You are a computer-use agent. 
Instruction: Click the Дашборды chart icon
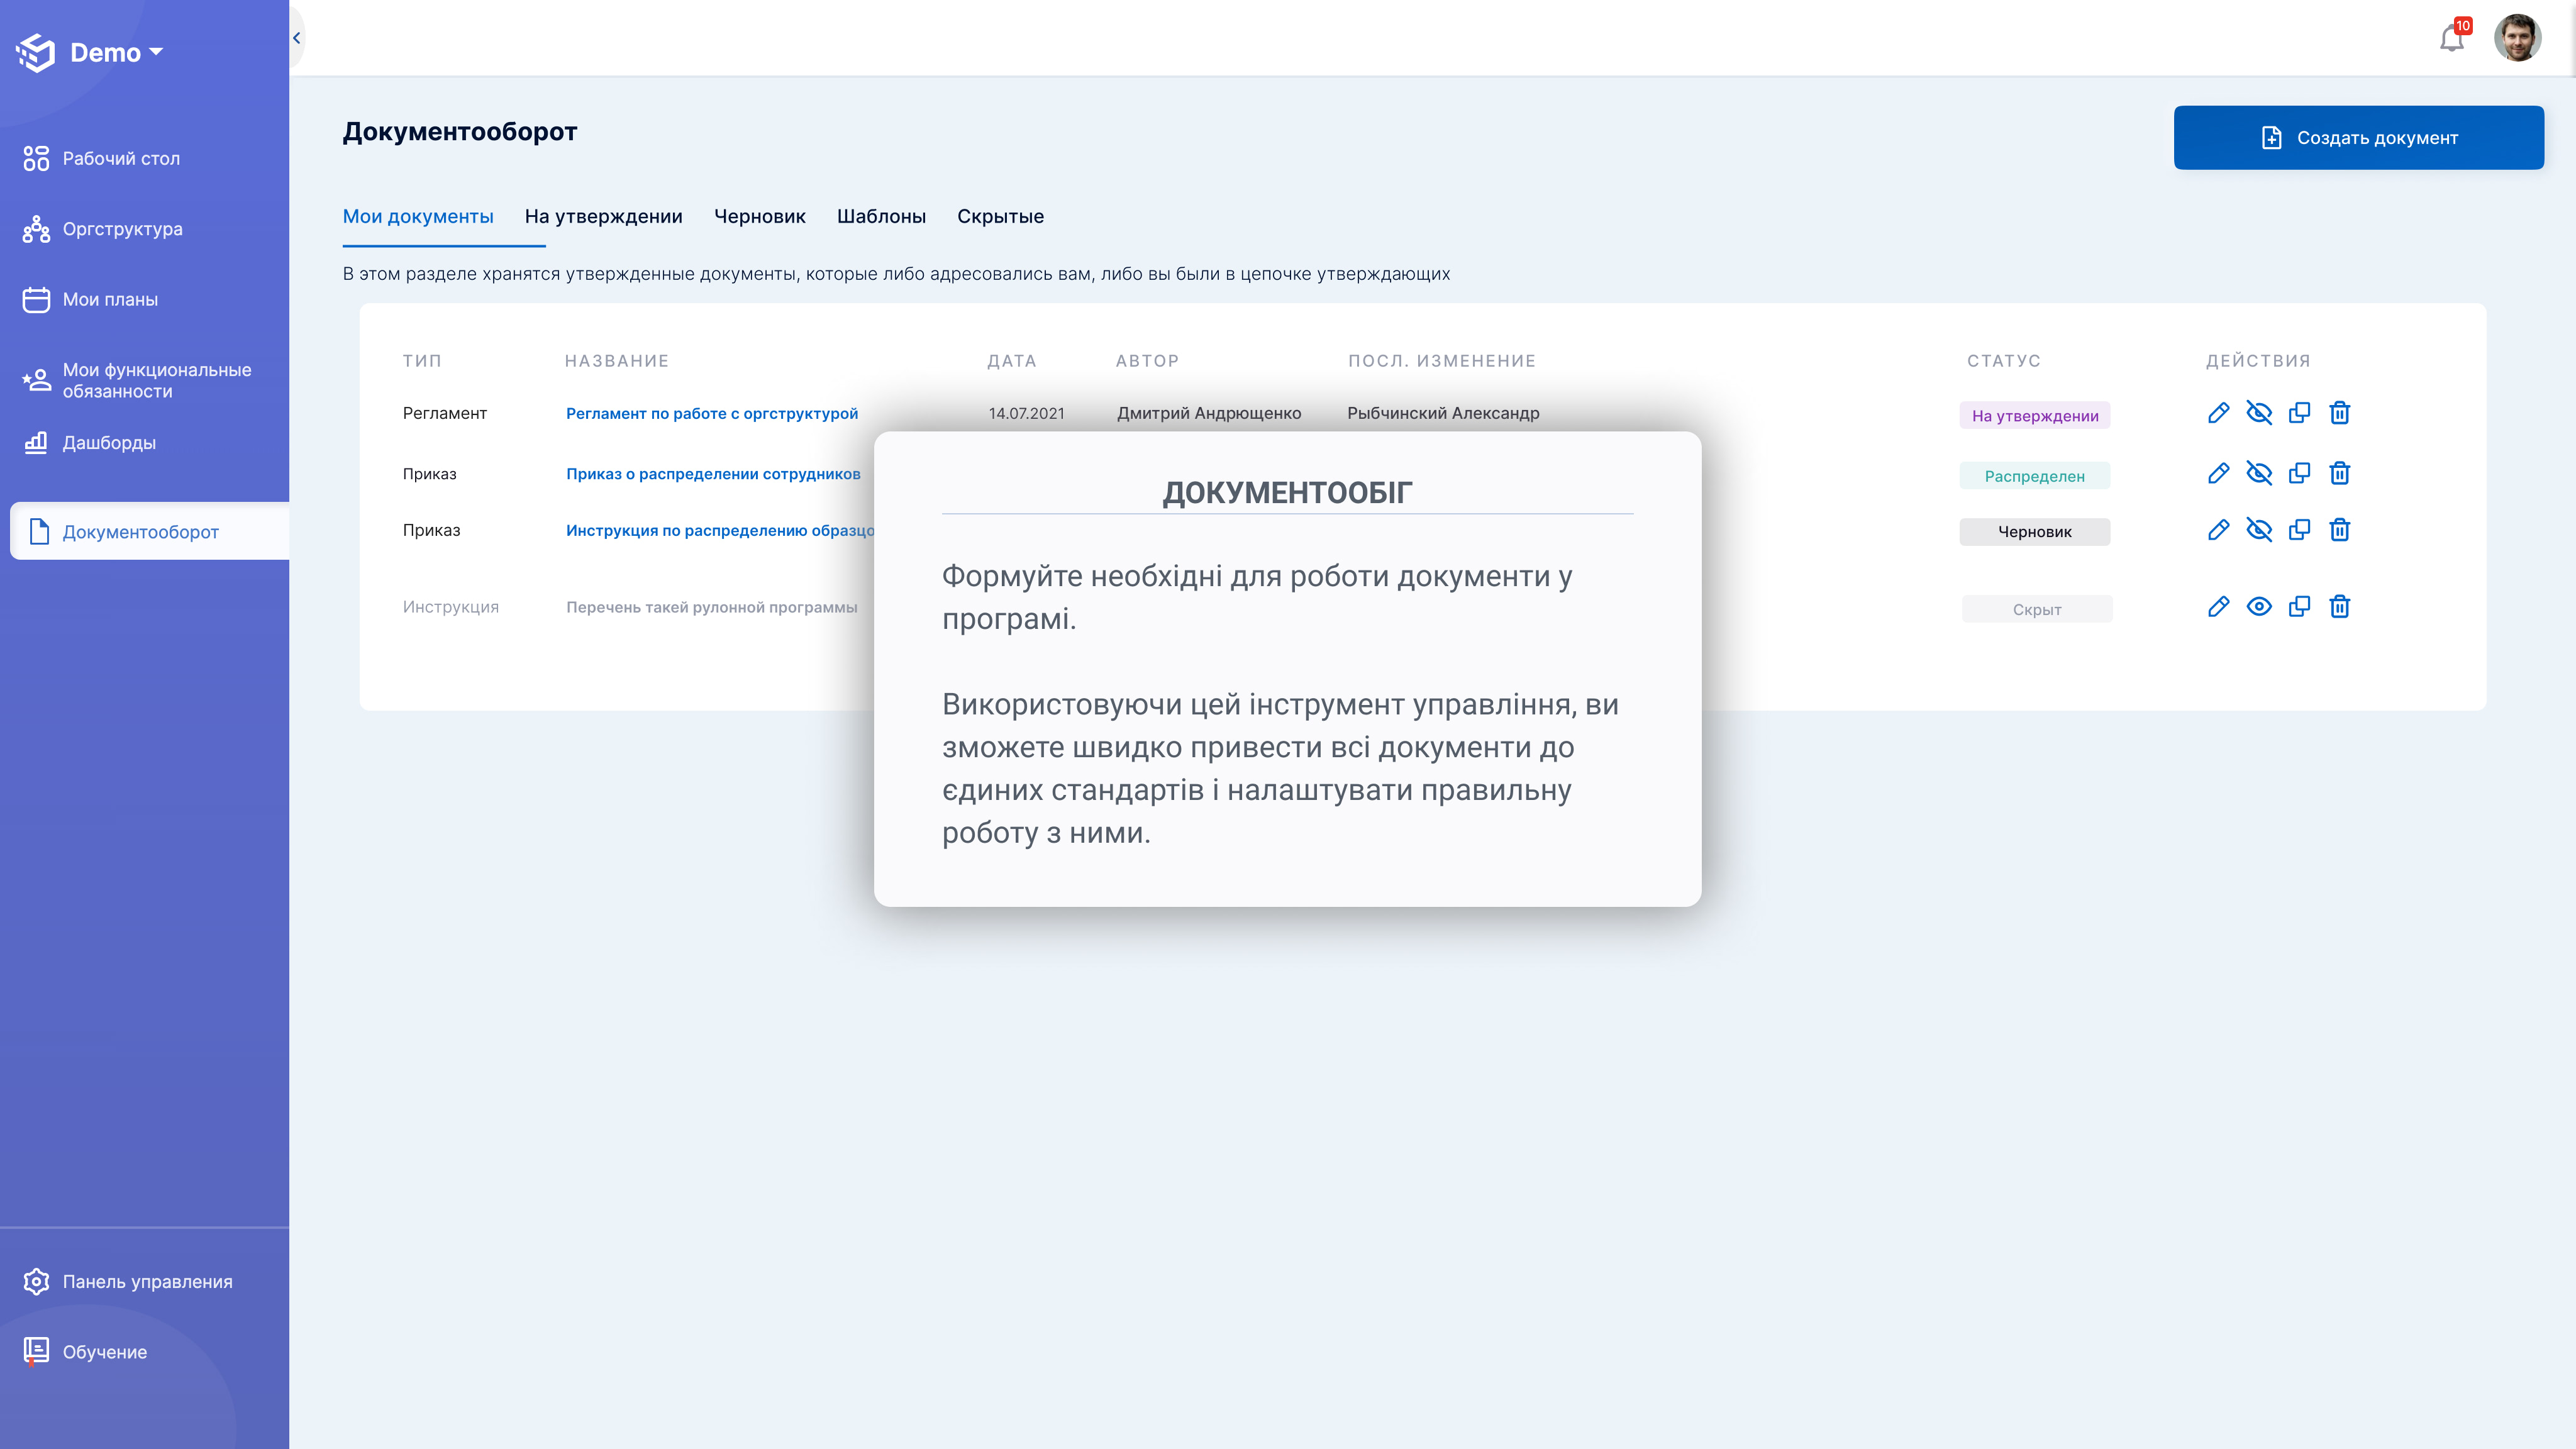coord(36,442)
